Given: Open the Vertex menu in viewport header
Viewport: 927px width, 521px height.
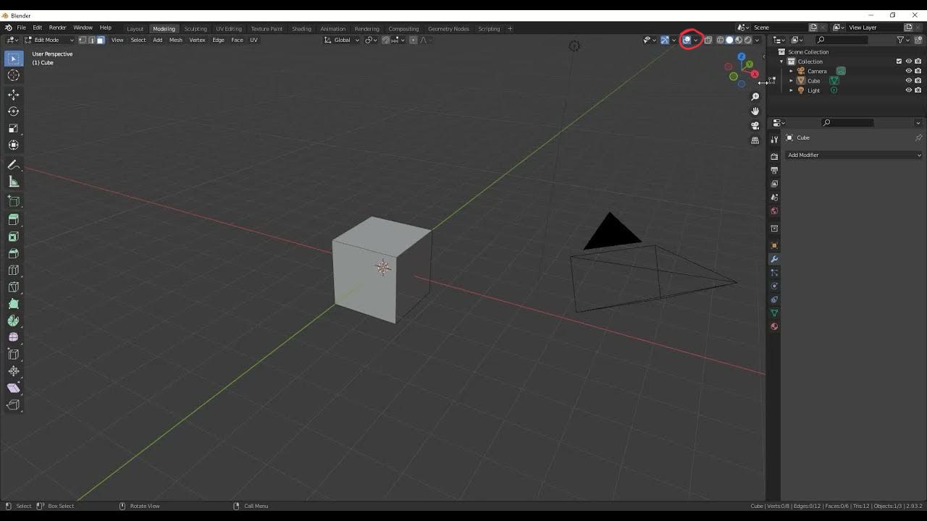Looking at the screenshot, I should pos(197,40).
